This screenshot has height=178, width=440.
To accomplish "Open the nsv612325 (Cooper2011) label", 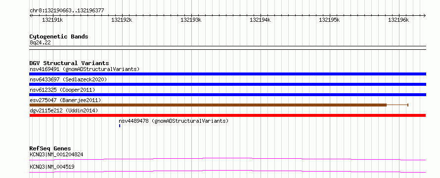I will point(62,90).
